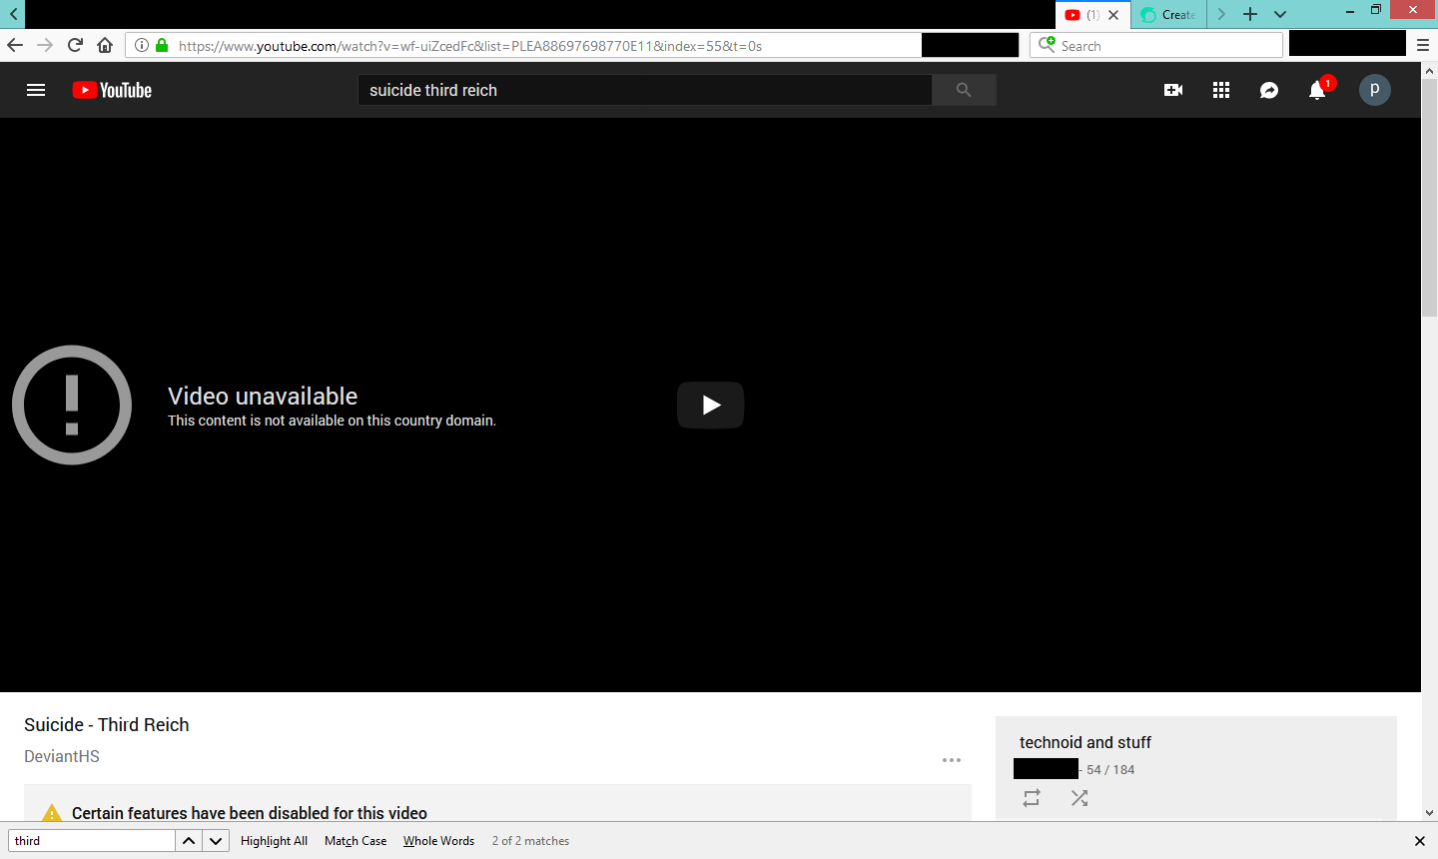Click the scrollbar up arrow
Viewport: 1438px width, 859px height.
coord(1429,70)
